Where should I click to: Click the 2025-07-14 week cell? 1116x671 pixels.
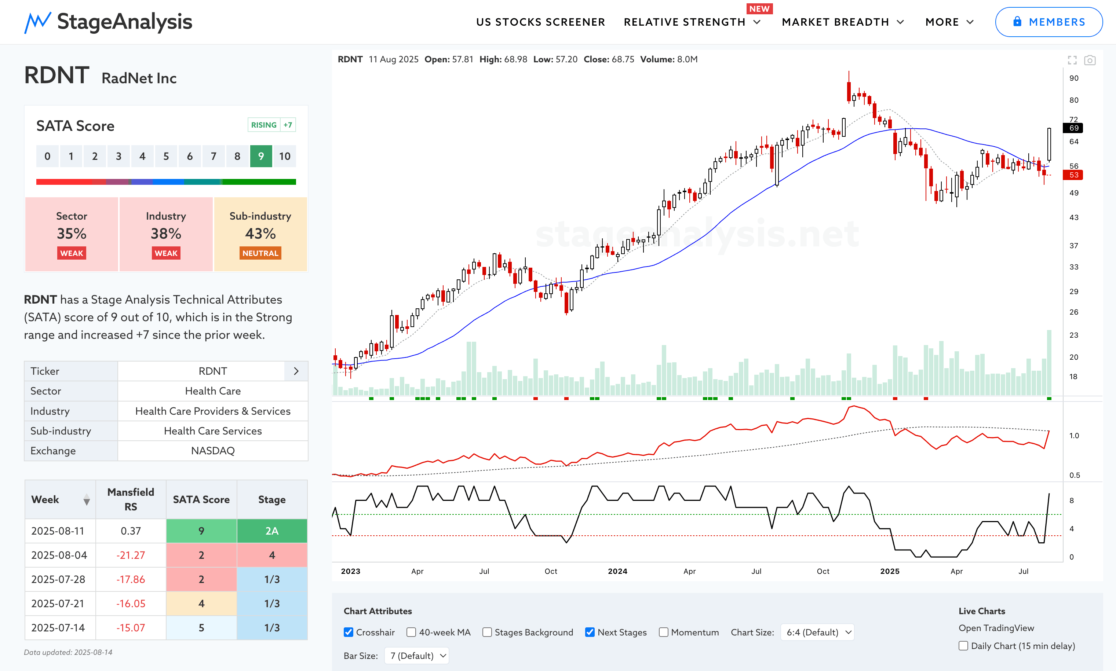[60, 628]
